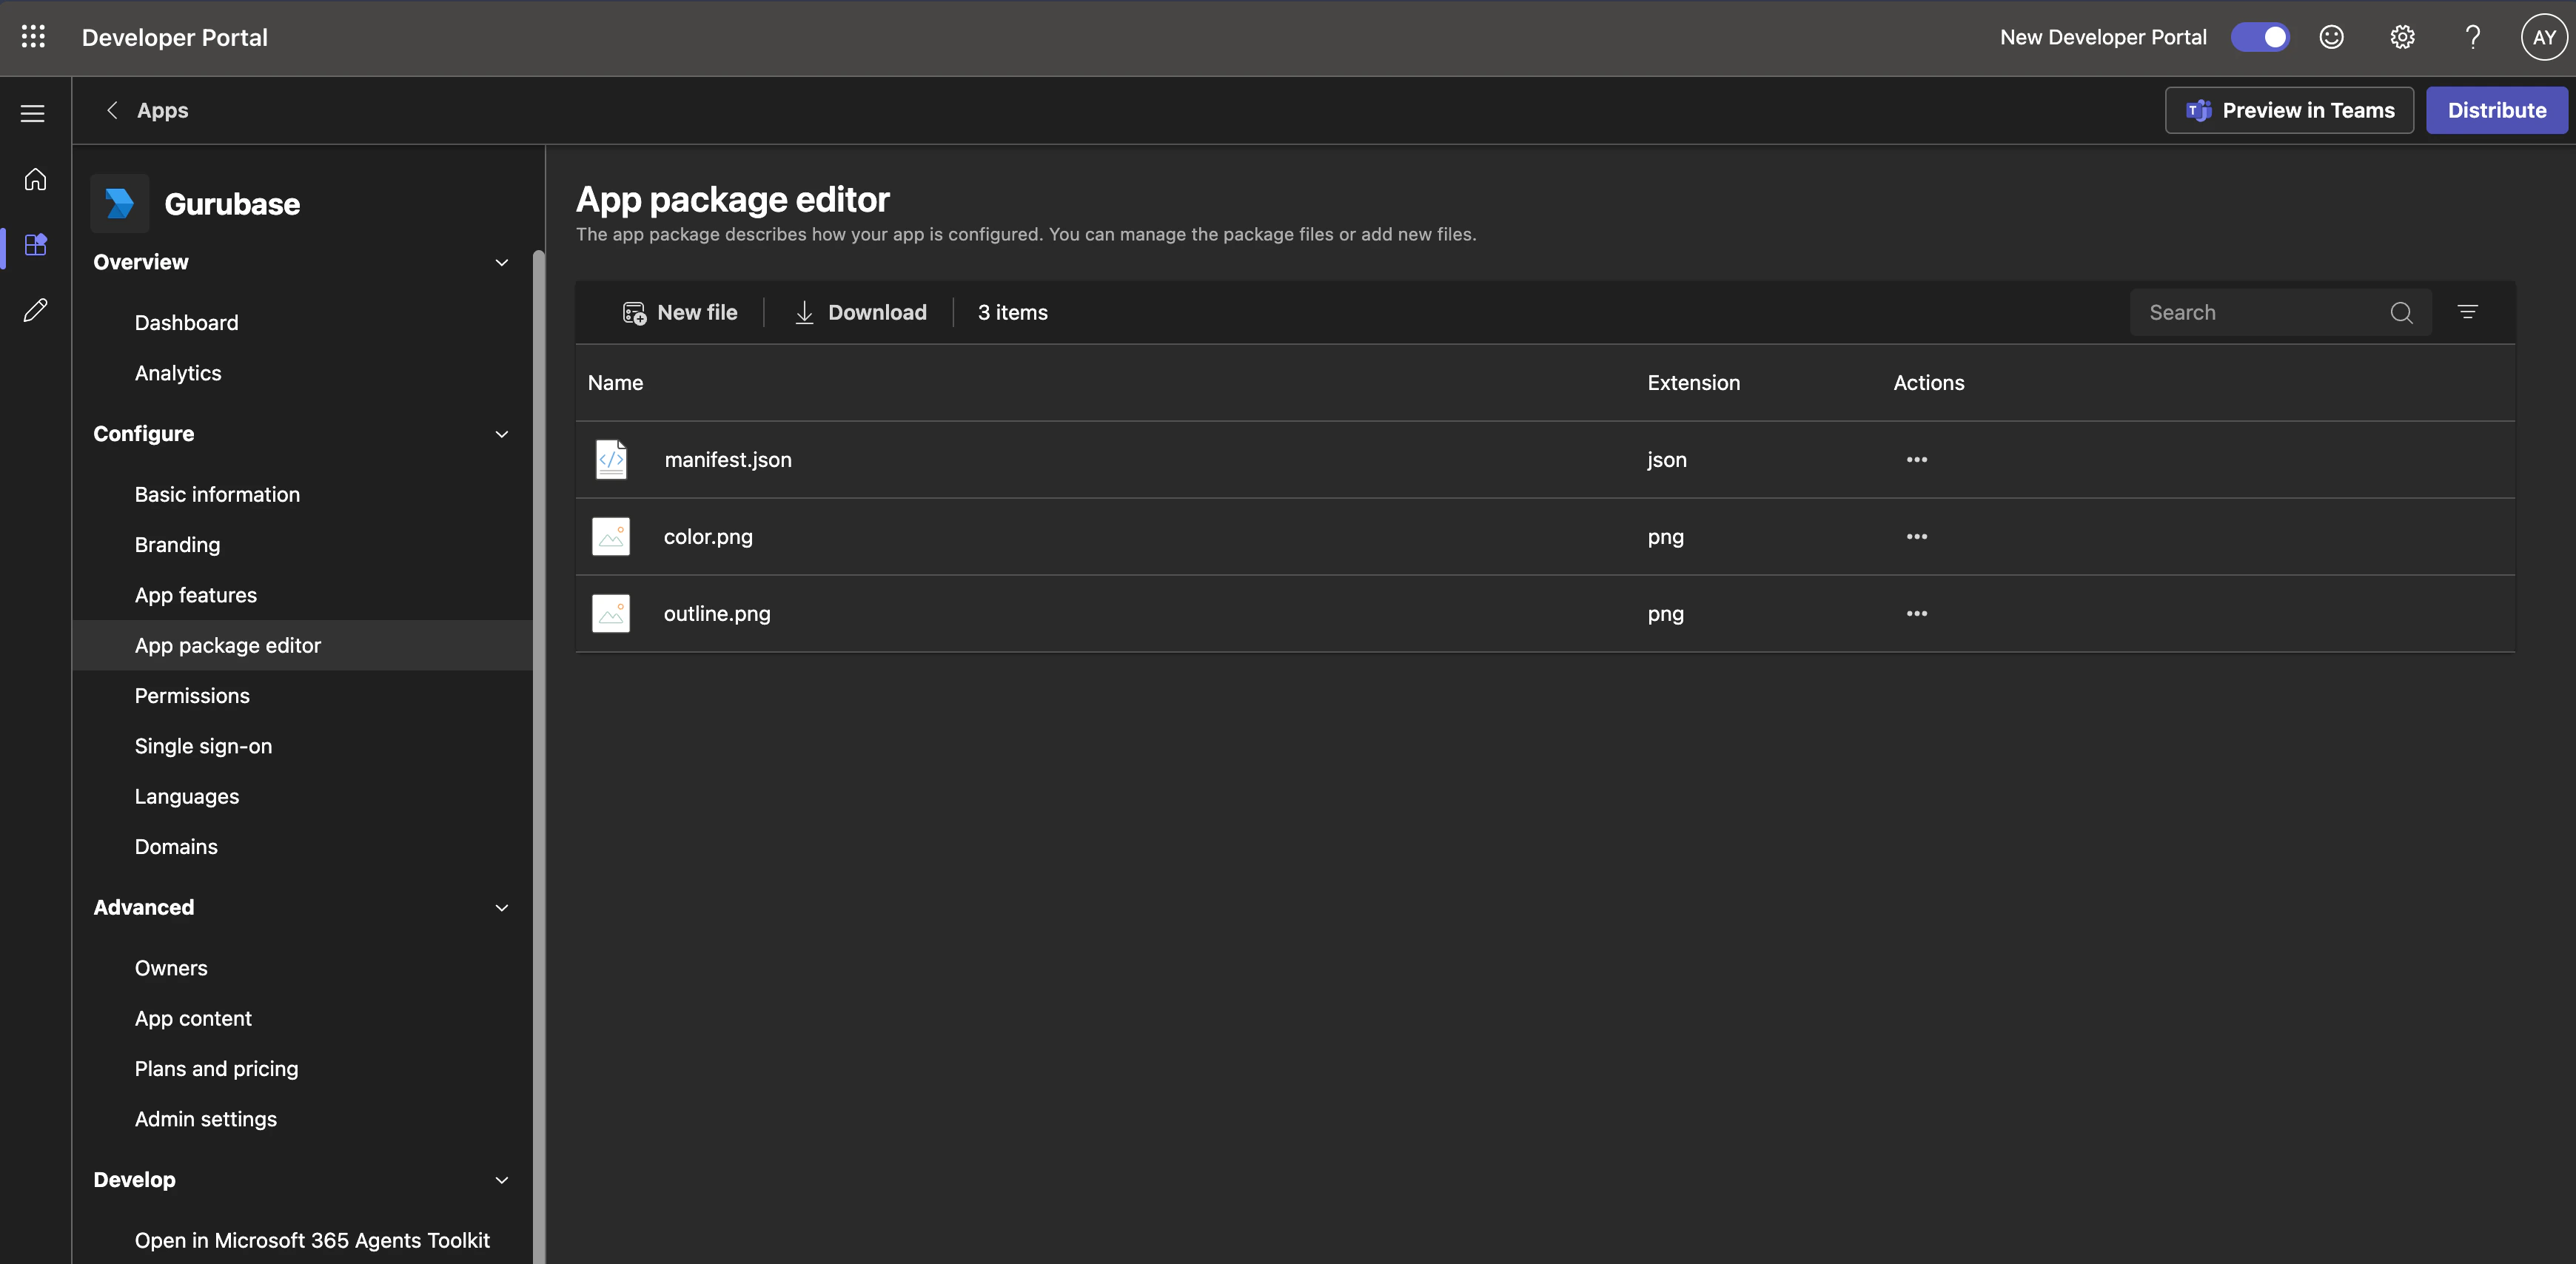Image resolution: width=2576 pixels, height=1264 pixels.
Task: Open Plans and pricing menu item
Action: pos(302,1069)
